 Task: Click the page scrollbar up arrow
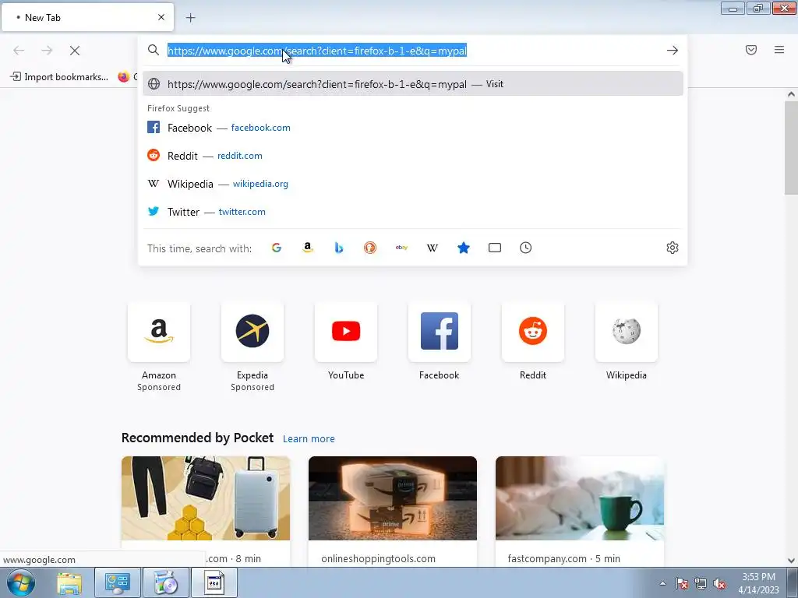pyautogui.click(x=791, y=94)
